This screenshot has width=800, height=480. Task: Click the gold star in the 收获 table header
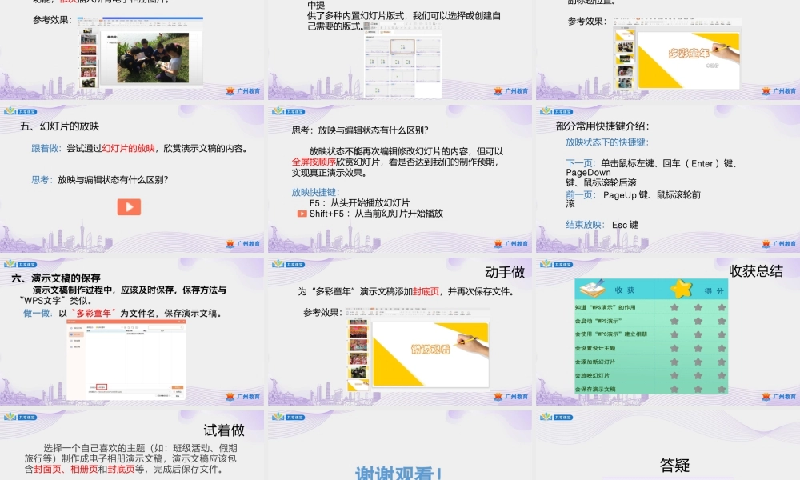tap(681, 289)
